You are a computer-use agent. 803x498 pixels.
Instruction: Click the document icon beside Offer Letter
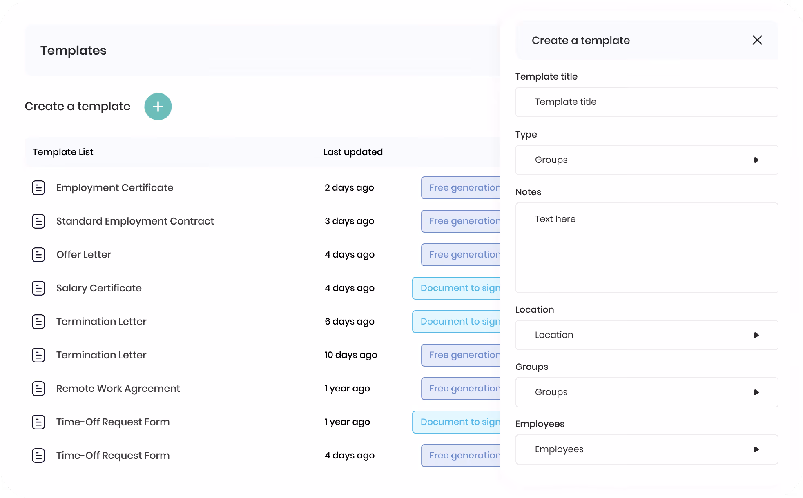(x=38, y=255)
